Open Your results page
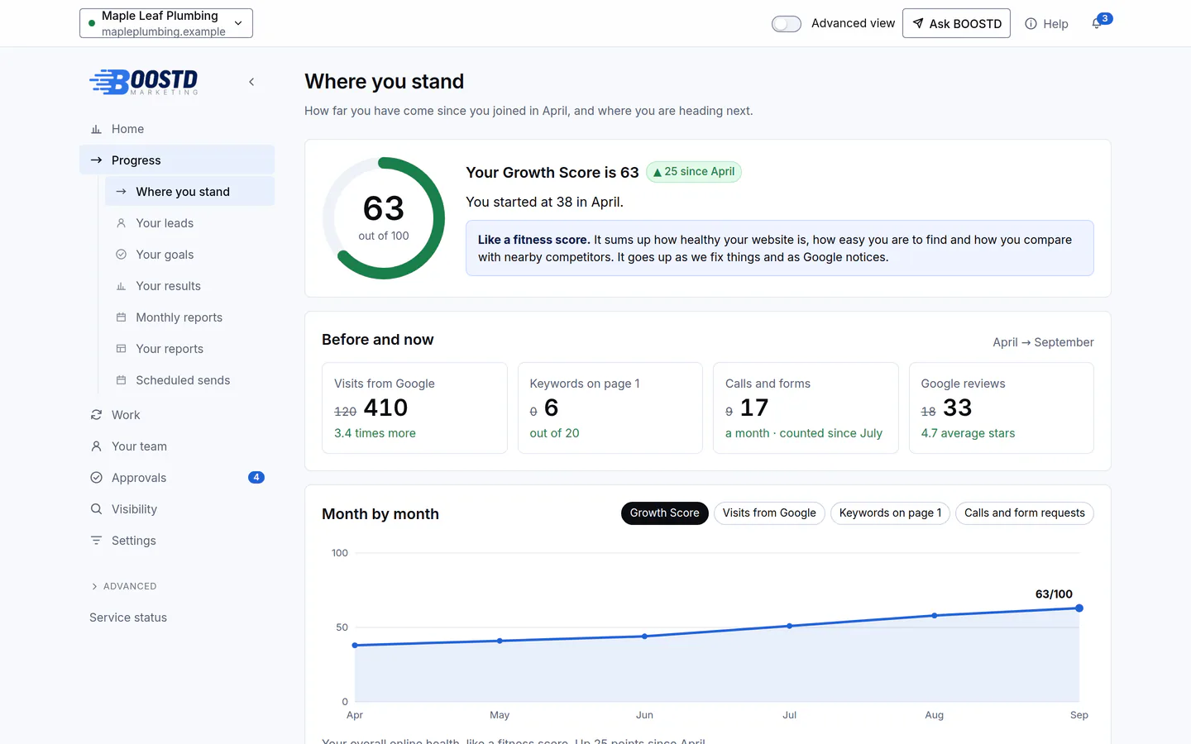This screenshot has width=1191, height=744. pyautogui.click(x=189, y=286)
